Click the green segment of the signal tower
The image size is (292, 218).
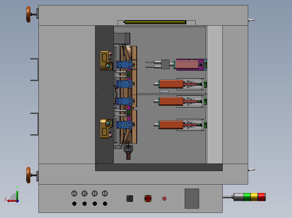pyautogui.click(x=247, y=197)
